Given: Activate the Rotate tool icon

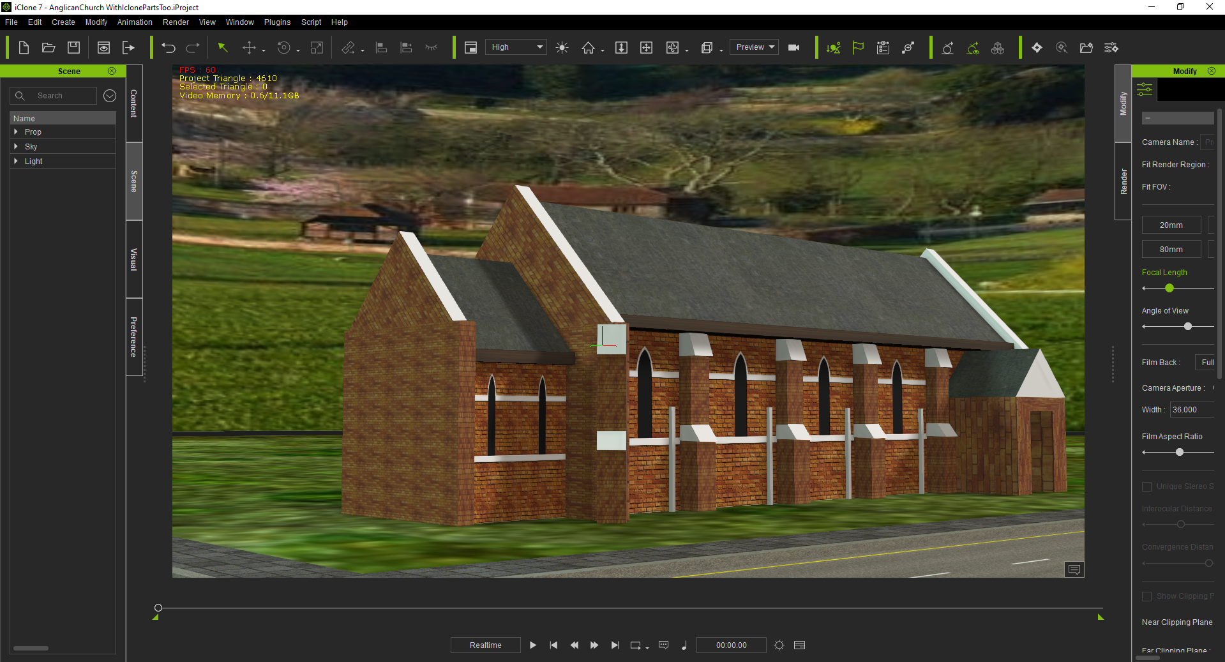Looking at the screenshot, I should 284,47.
